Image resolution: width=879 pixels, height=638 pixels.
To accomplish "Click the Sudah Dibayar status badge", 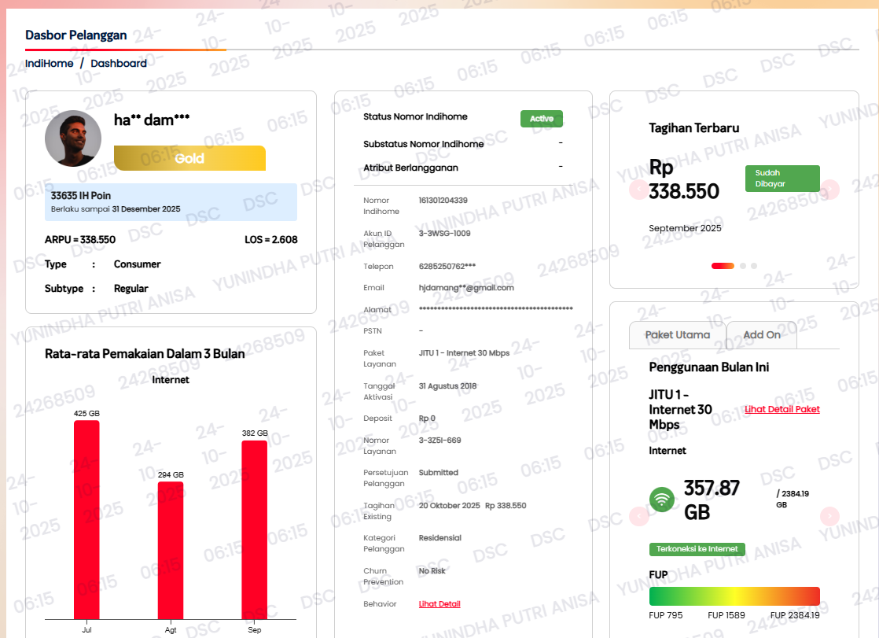I will 782,179.
